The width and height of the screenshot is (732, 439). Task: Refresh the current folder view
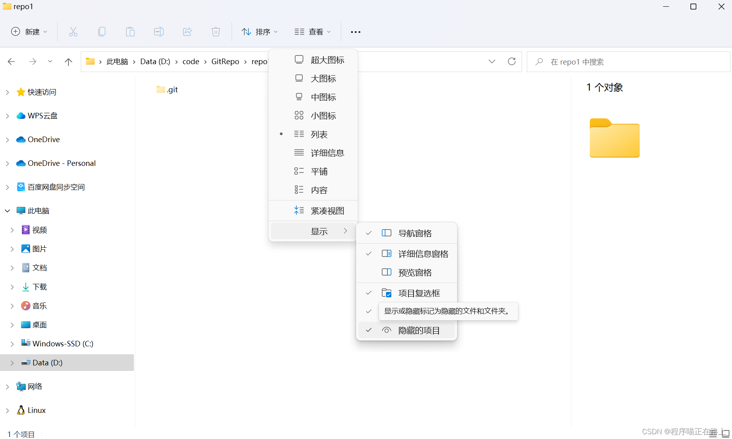tap(512, 61)
